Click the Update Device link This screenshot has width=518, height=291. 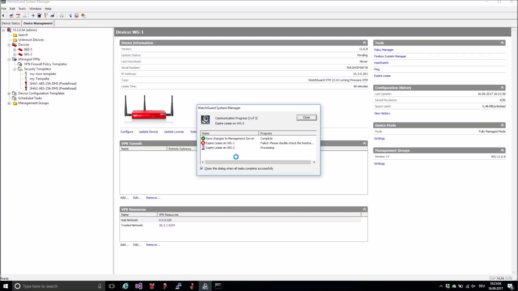tap(148, 132)
